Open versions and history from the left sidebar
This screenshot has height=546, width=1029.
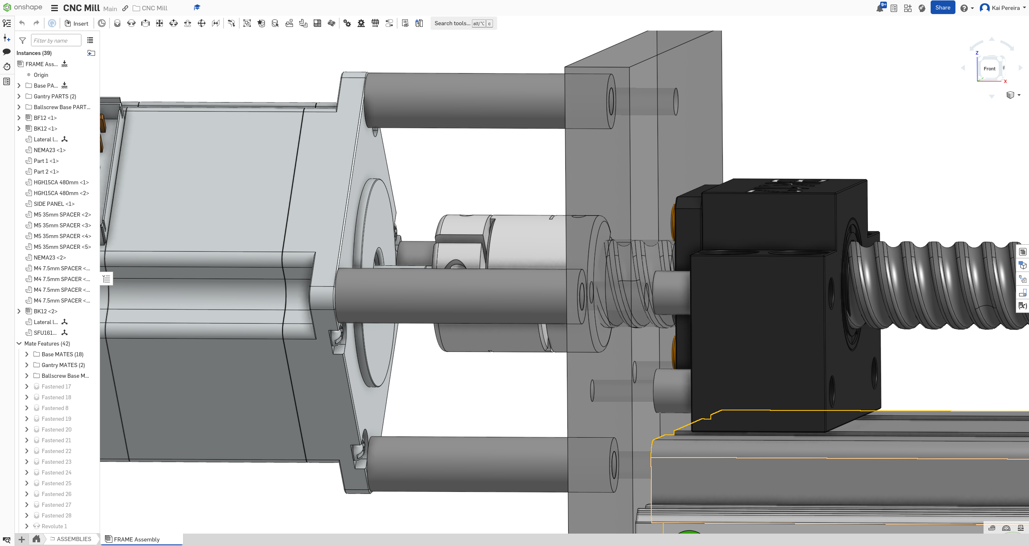point(7,67)
